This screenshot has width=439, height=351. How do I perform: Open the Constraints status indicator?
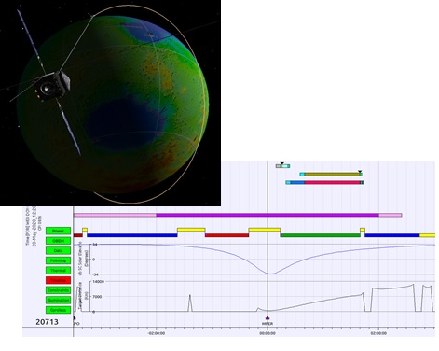pos(58,290)
